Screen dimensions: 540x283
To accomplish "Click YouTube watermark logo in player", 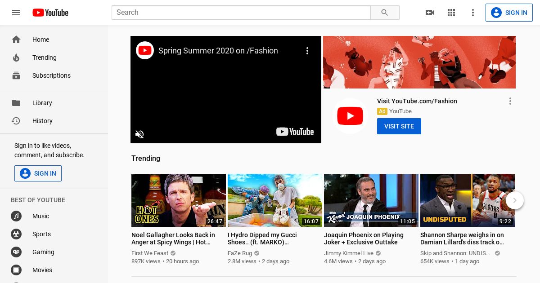I will click(x=295, y=132).
